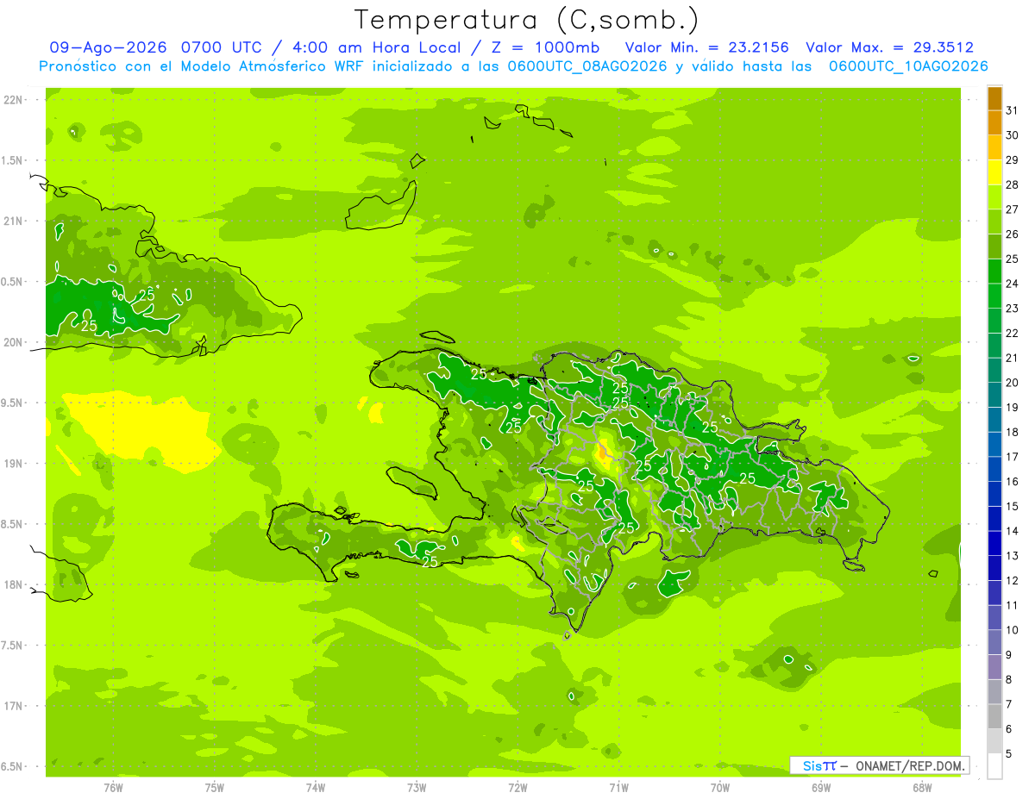
Task: Click the "75W" longitude axis label
Action: (215, 787)
